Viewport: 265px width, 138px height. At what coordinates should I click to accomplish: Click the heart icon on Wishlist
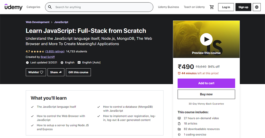pyautogui.click(x=41, y=72)
